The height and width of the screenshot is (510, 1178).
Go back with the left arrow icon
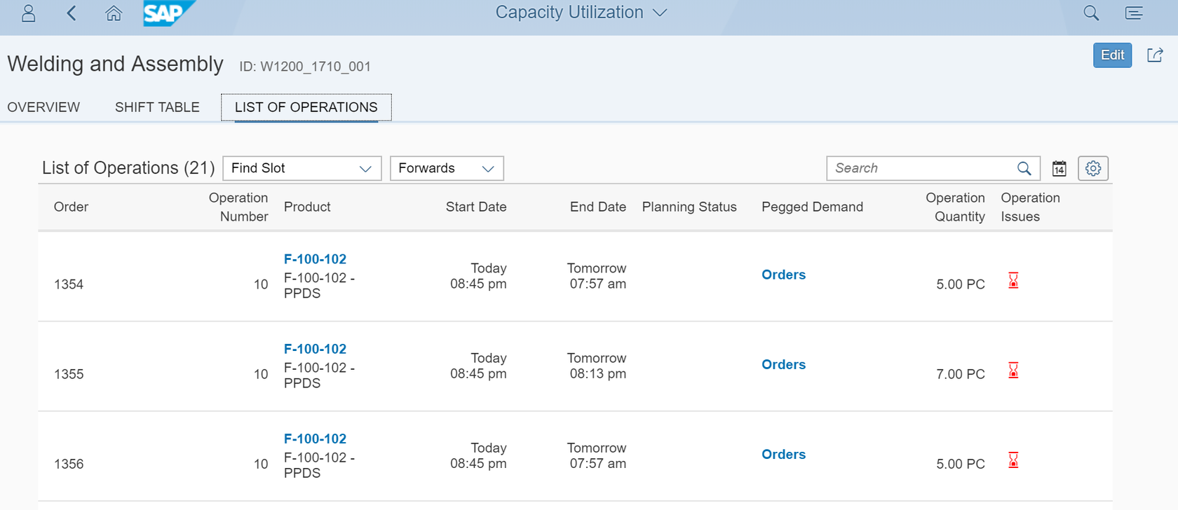tap(72, 13)
